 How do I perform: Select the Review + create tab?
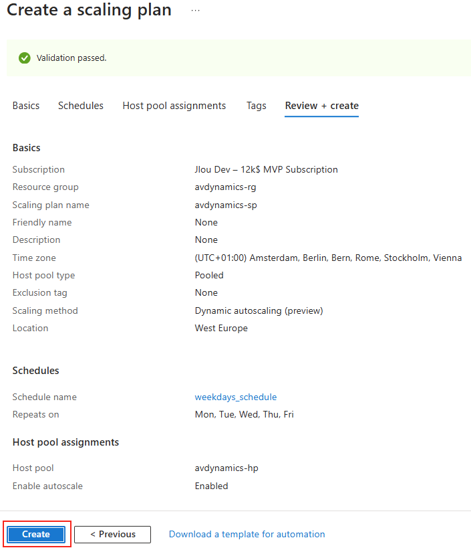click(322, 106)
